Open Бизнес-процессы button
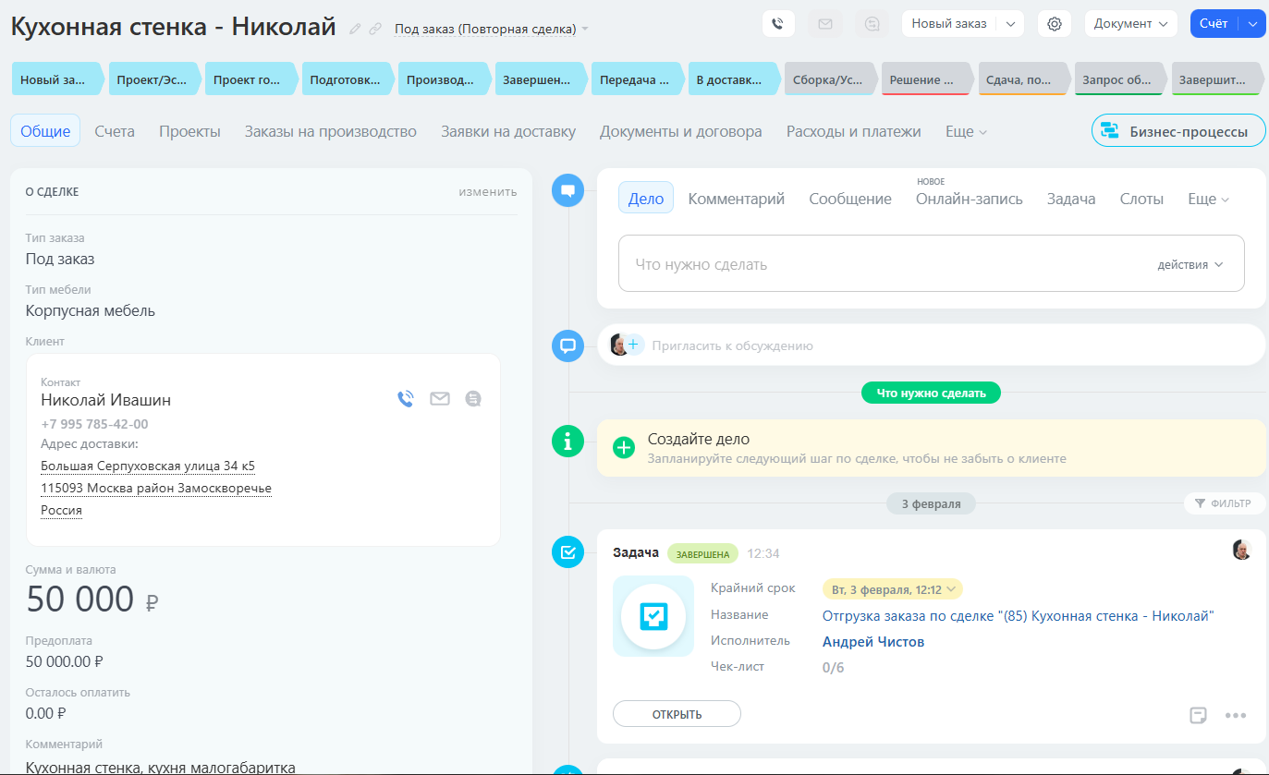 pos(1177,131)
